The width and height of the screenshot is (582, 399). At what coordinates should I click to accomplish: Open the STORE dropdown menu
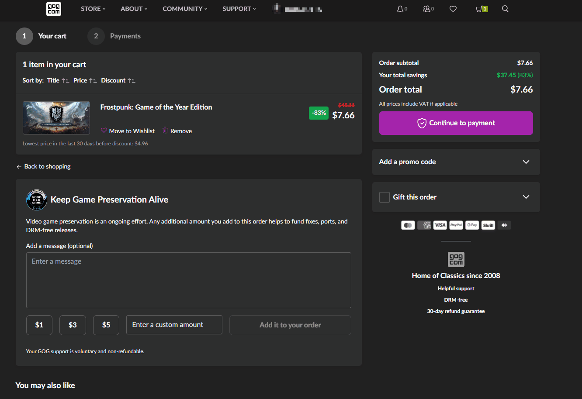[93, 9]
